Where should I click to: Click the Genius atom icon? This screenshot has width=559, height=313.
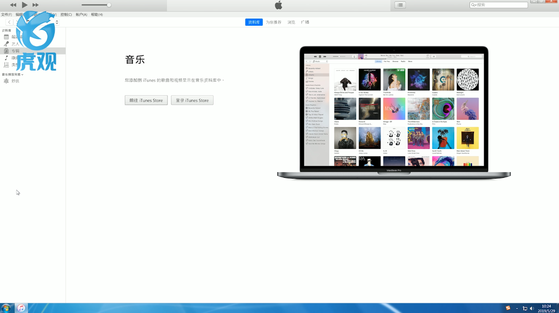(x=6, y=81)
